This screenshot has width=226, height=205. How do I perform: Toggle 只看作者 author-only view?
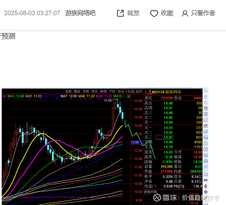[x=198, y=13]
